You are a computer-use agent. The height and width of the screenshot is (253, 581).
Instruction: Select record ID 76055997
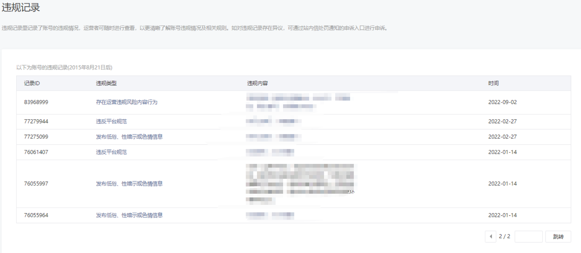(x=36, y=184)
